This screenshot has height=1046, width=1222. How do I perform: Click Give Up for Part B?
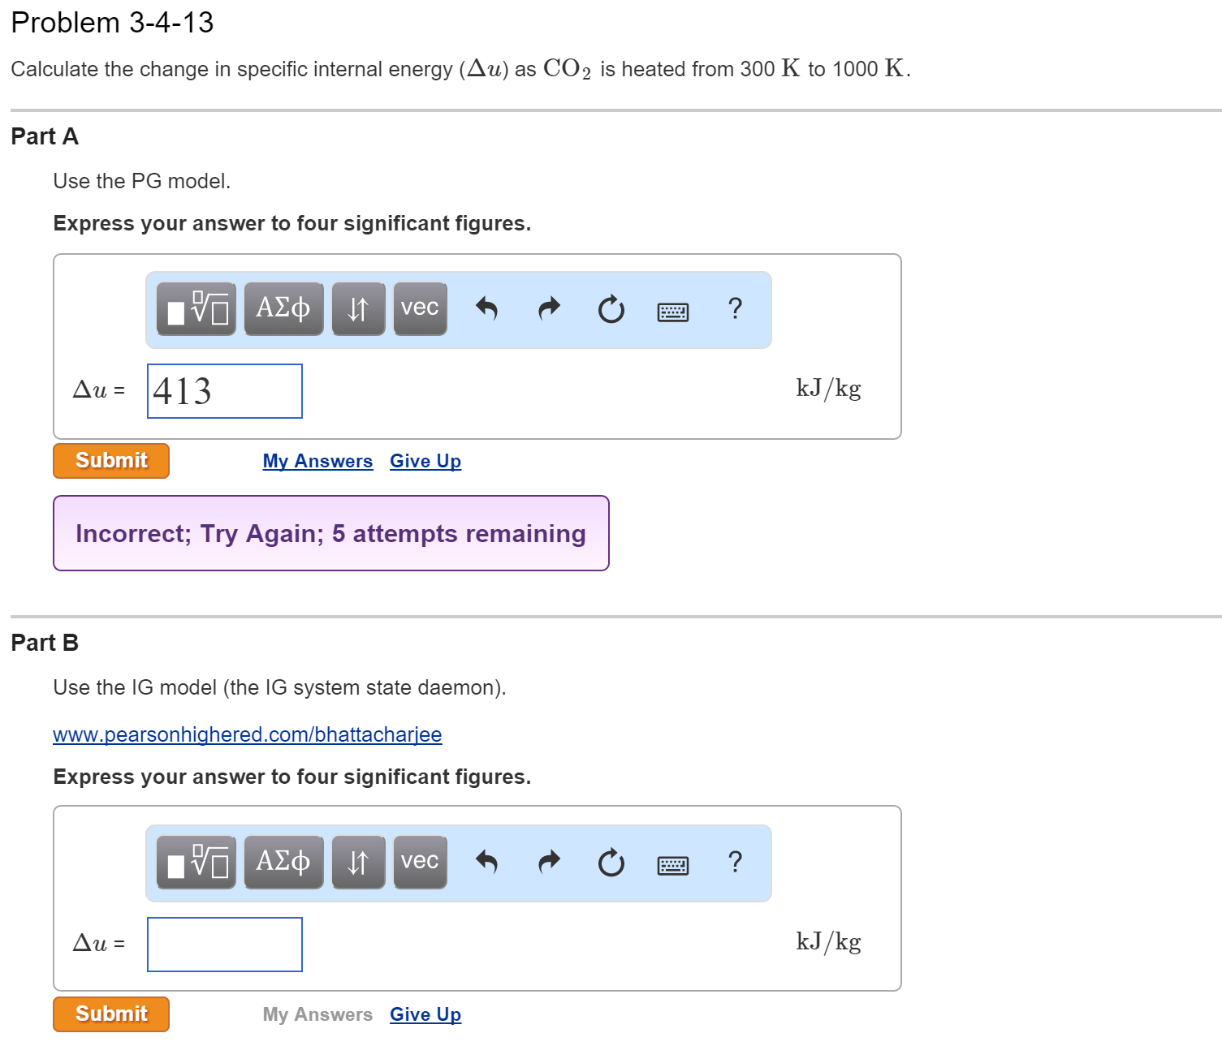(x=425, y=1014)
